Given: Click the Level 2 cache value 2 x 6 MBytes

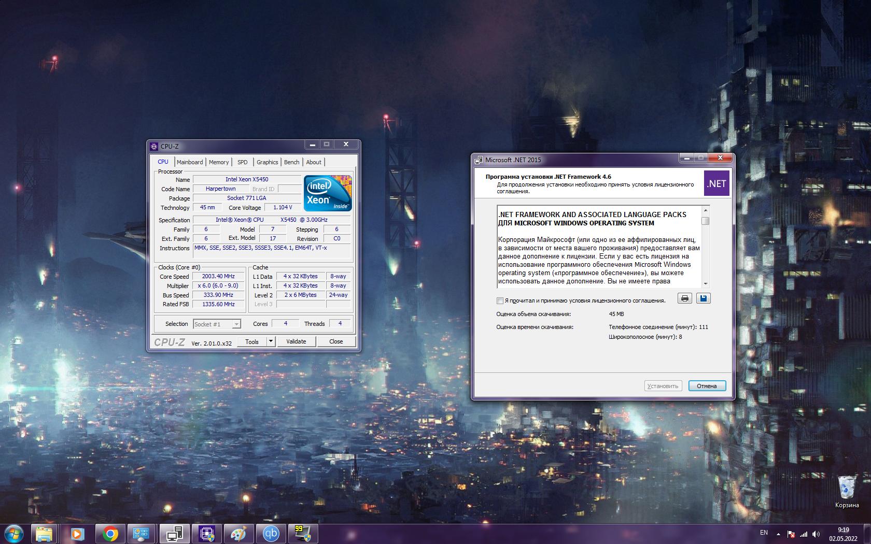Looking at the screenshot, I should tap(300, 295).
